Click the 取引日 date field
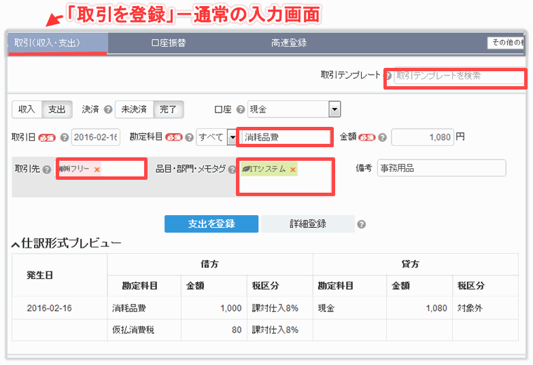This screenshot has width=533, height=365. point(95,137)
